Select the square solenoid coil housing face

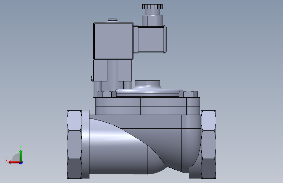point(114,41)
